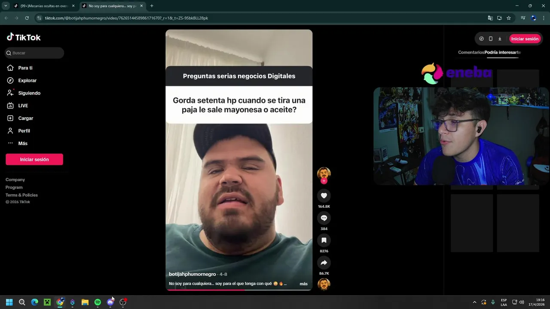Reload the page
Screen dimensions: 550x309
[x=27, y=18]
